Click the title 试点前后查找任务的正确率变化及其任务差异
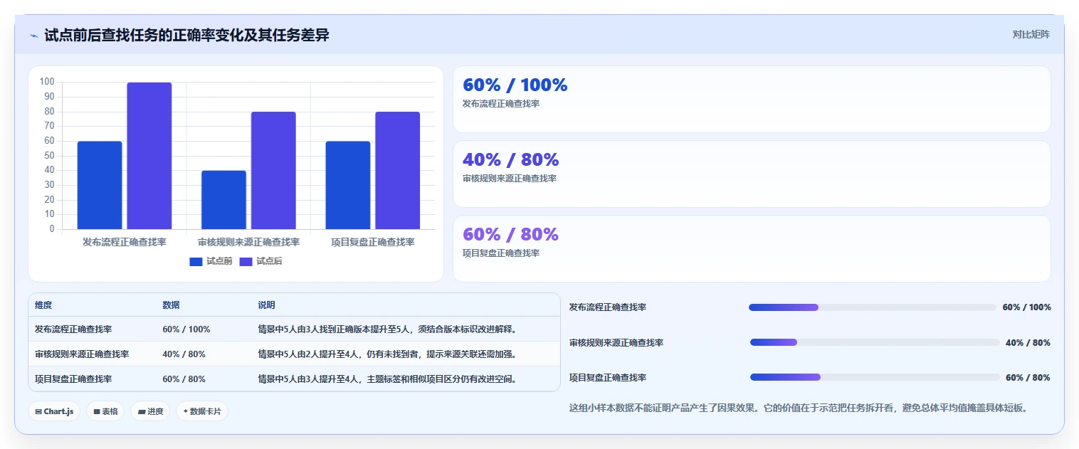 coord(186,36)
